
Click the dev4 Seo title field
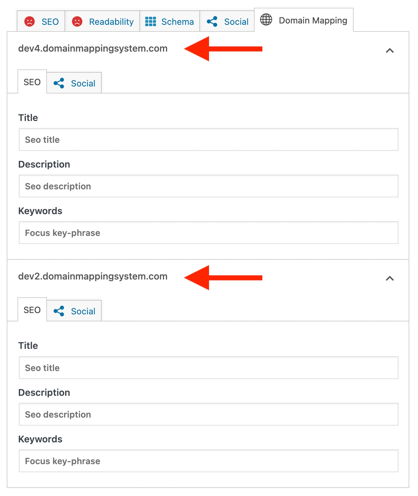208,140
